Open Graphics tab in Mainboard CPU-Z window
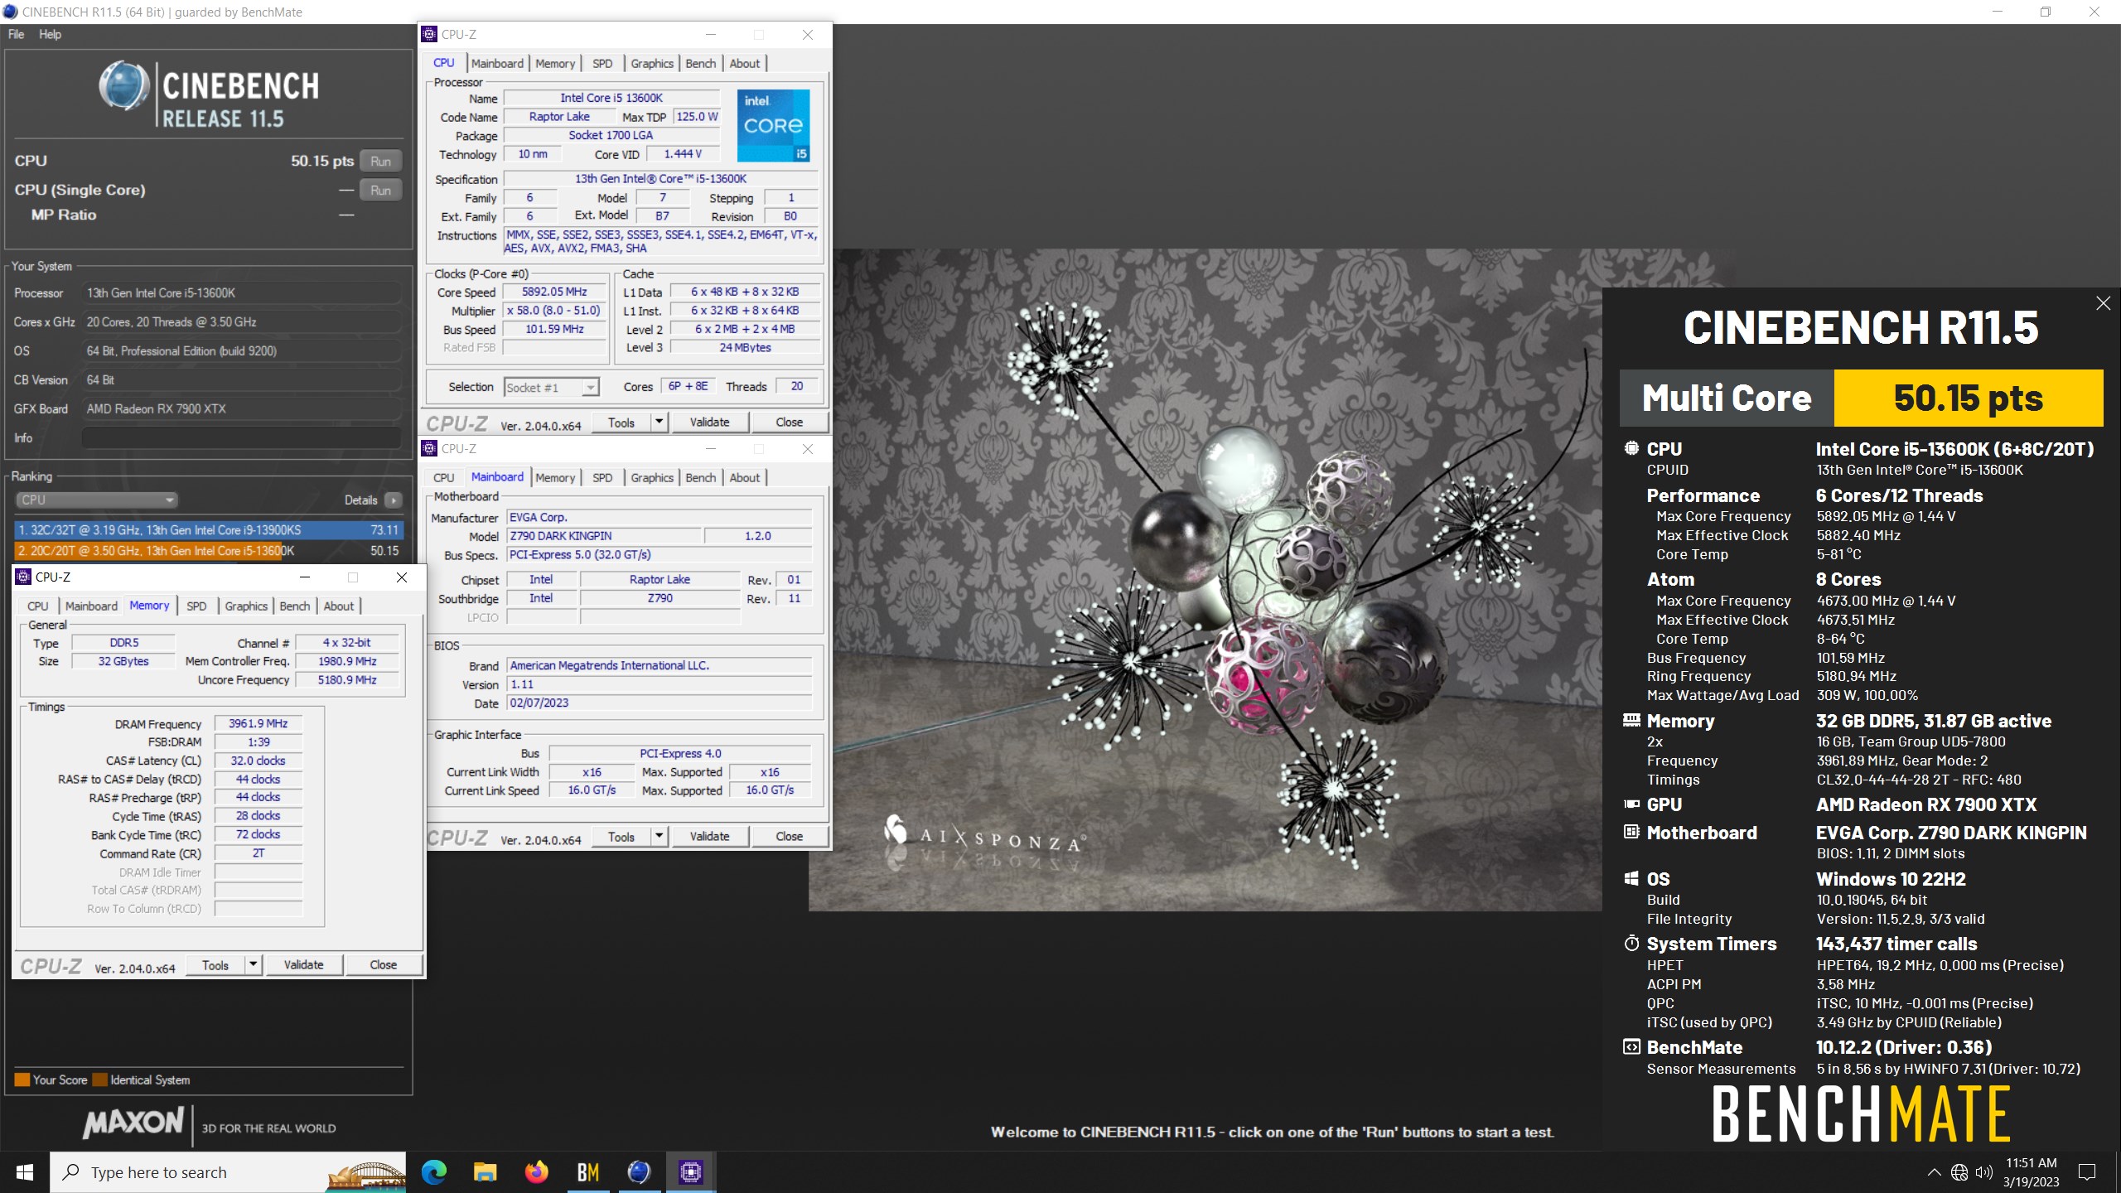This screenshot has height=1193, width=2121. (x=652, y=477)
